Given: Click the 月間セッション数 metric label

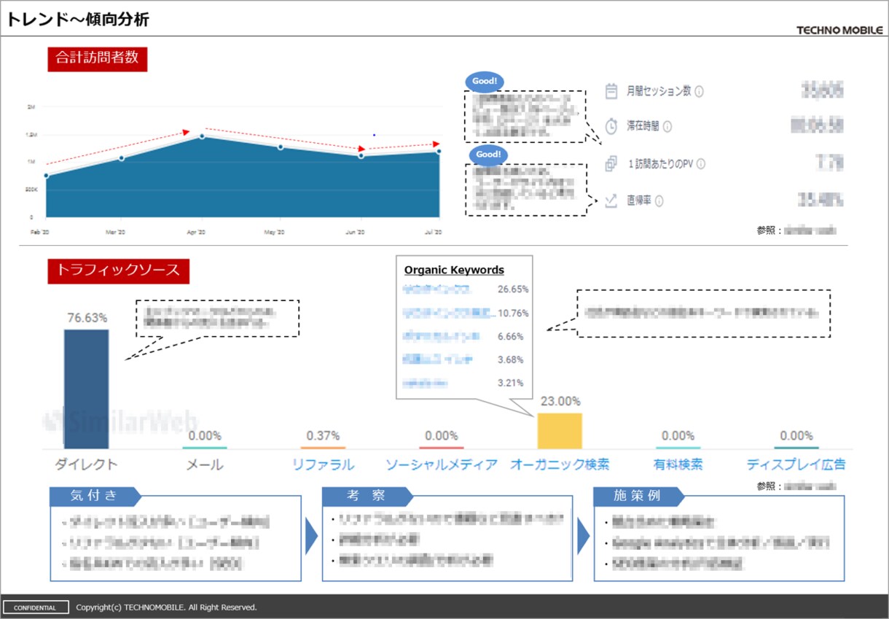Looking at the screenshot, I should tap(659, 92).
